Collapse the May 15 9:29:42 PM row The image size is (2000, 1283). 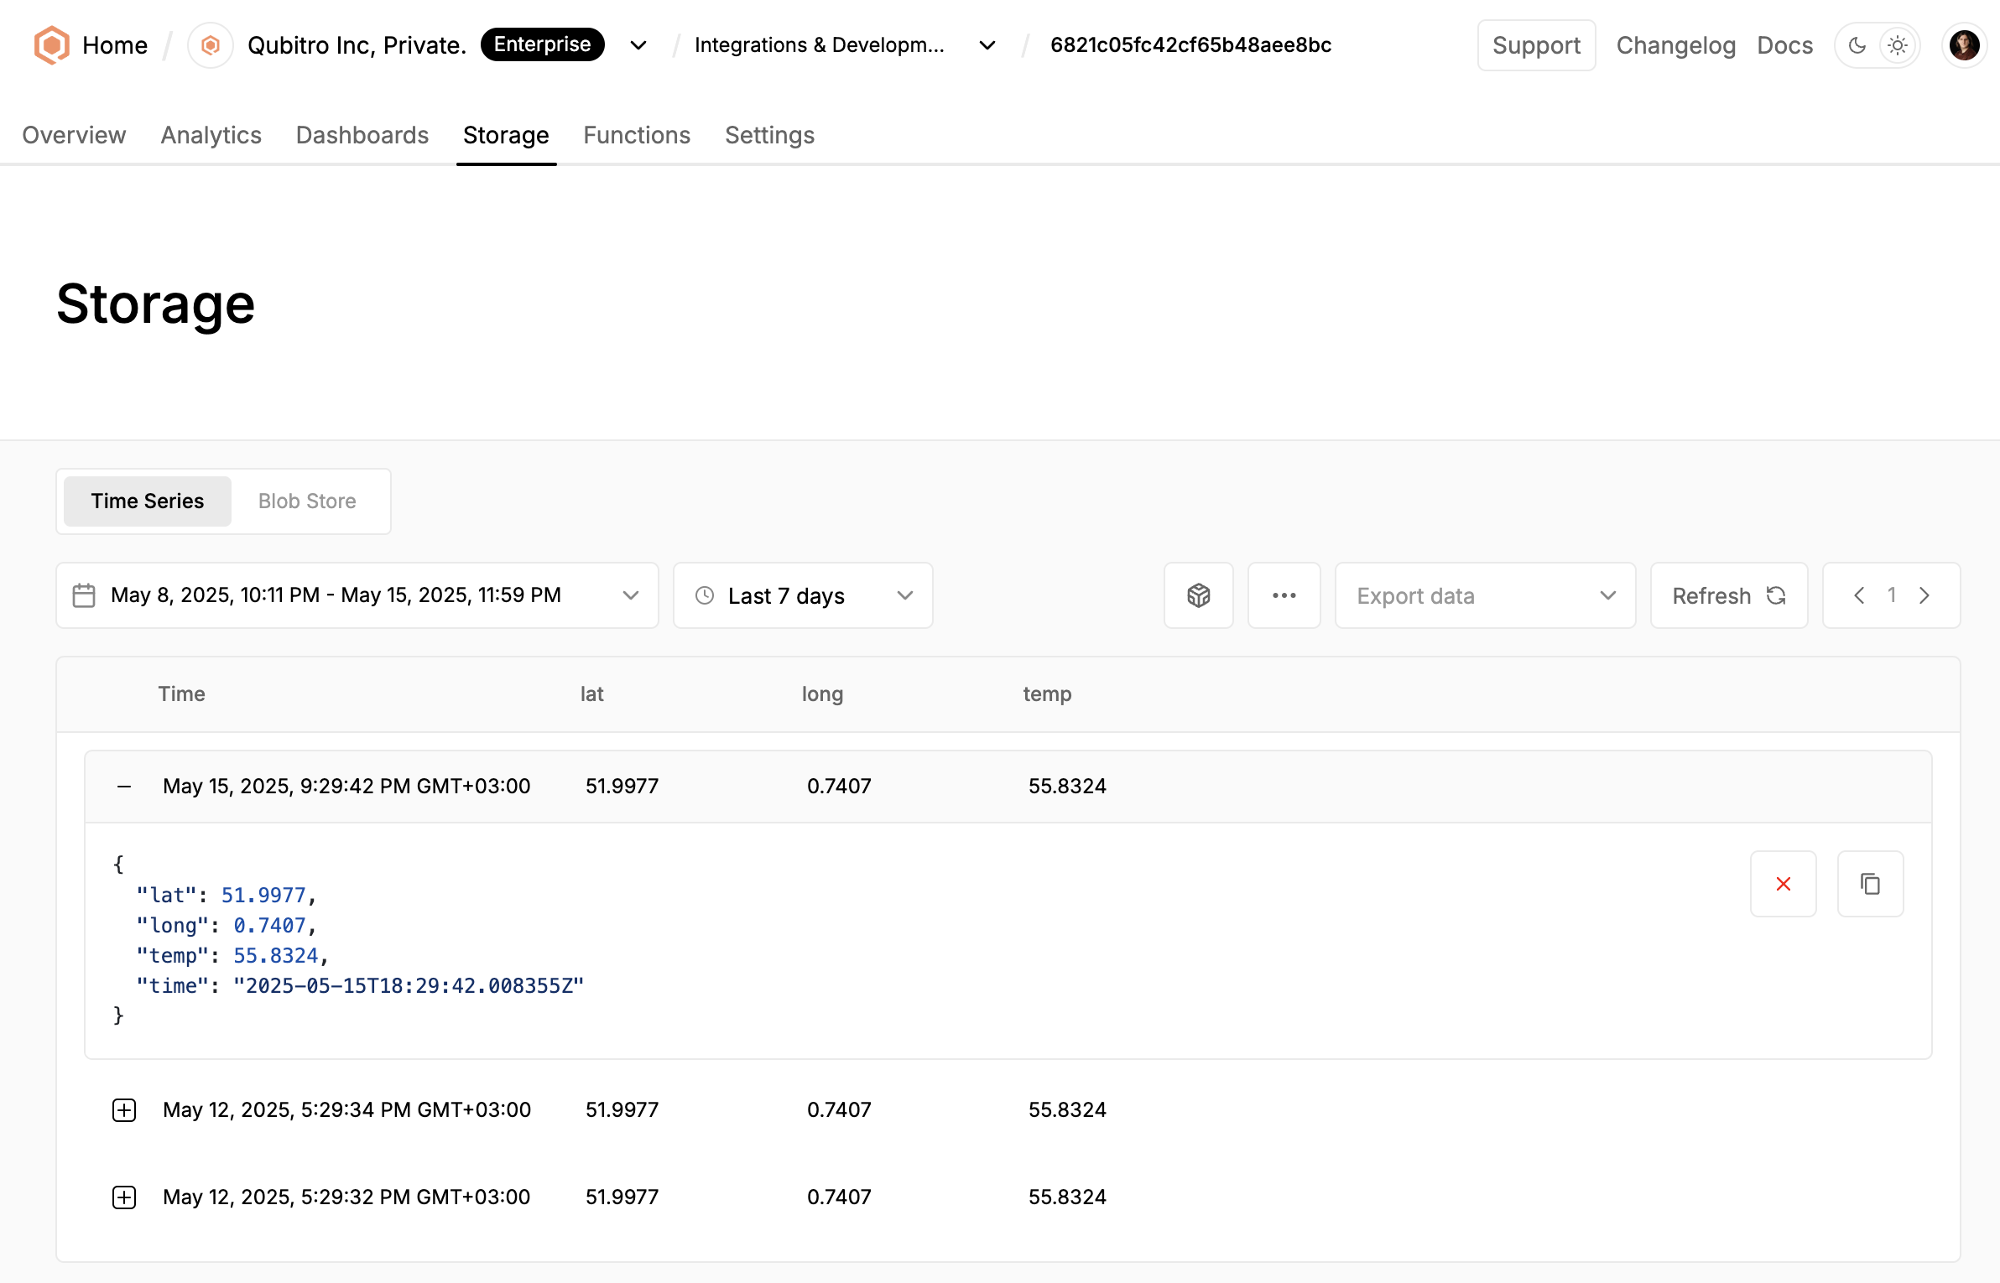124,787
